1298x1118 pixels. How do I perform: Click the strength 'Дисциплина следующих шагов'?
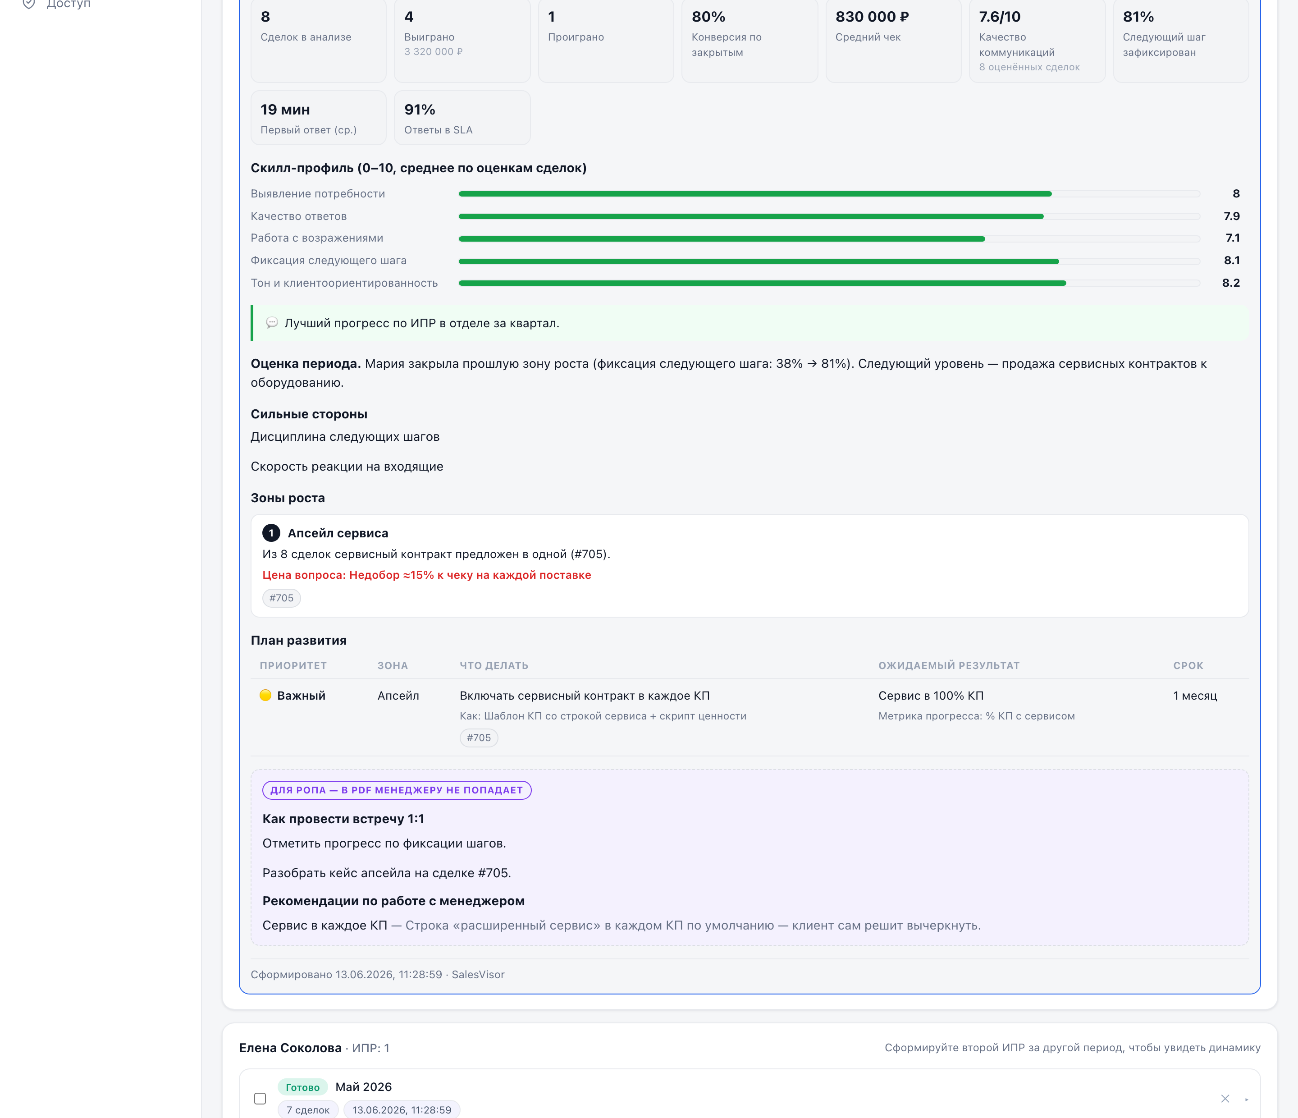(x=345, y=437)
